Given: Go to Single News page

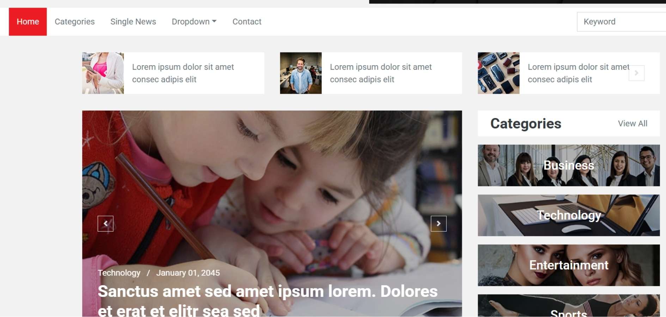Looking at the screenshot, I should point(133,21).
